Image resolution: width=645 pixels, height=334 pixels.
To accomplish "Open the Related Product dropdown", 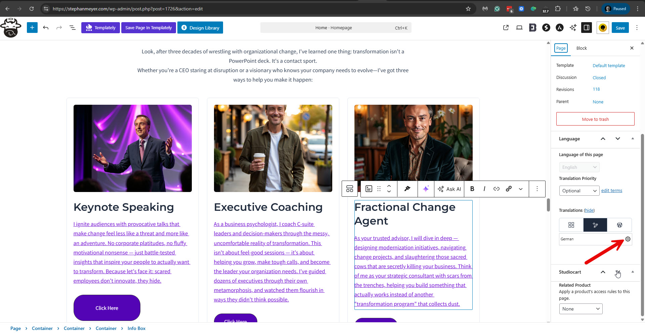I will tap(580, 309).
